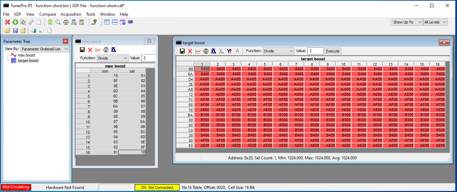Click the magnifying glass search icon

point(58,22)
